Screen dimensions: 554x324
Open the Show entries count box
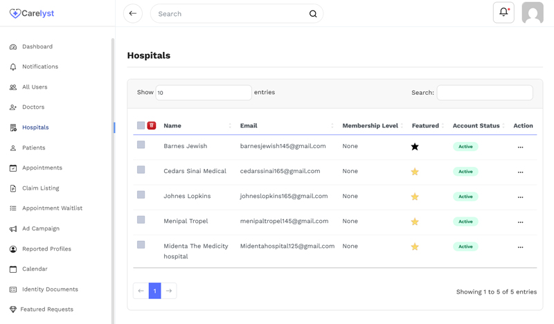[204, 93]
